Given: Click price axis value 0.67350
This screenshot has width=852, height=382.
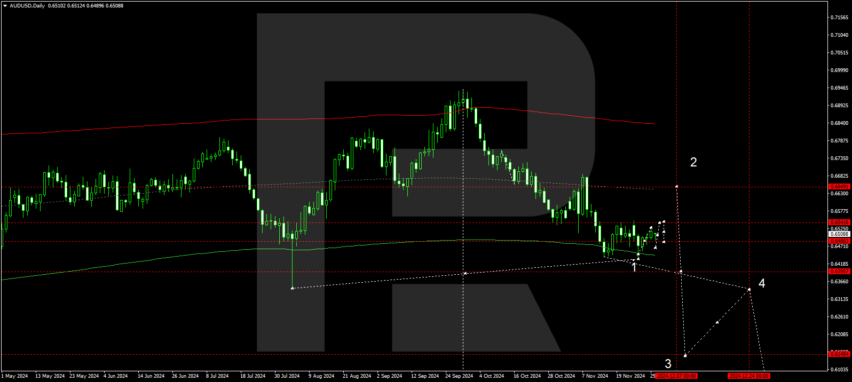Looking at the screenshot, I should click(839, 158).
